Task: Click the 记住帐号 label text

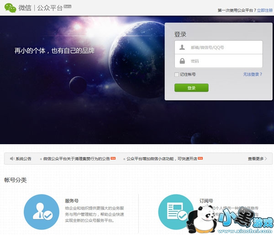Action: (188, 74)
